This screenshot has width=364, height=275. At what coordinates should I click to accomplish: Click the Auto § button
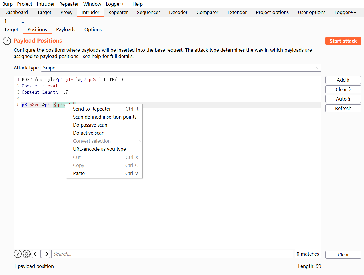coord(343,99)
